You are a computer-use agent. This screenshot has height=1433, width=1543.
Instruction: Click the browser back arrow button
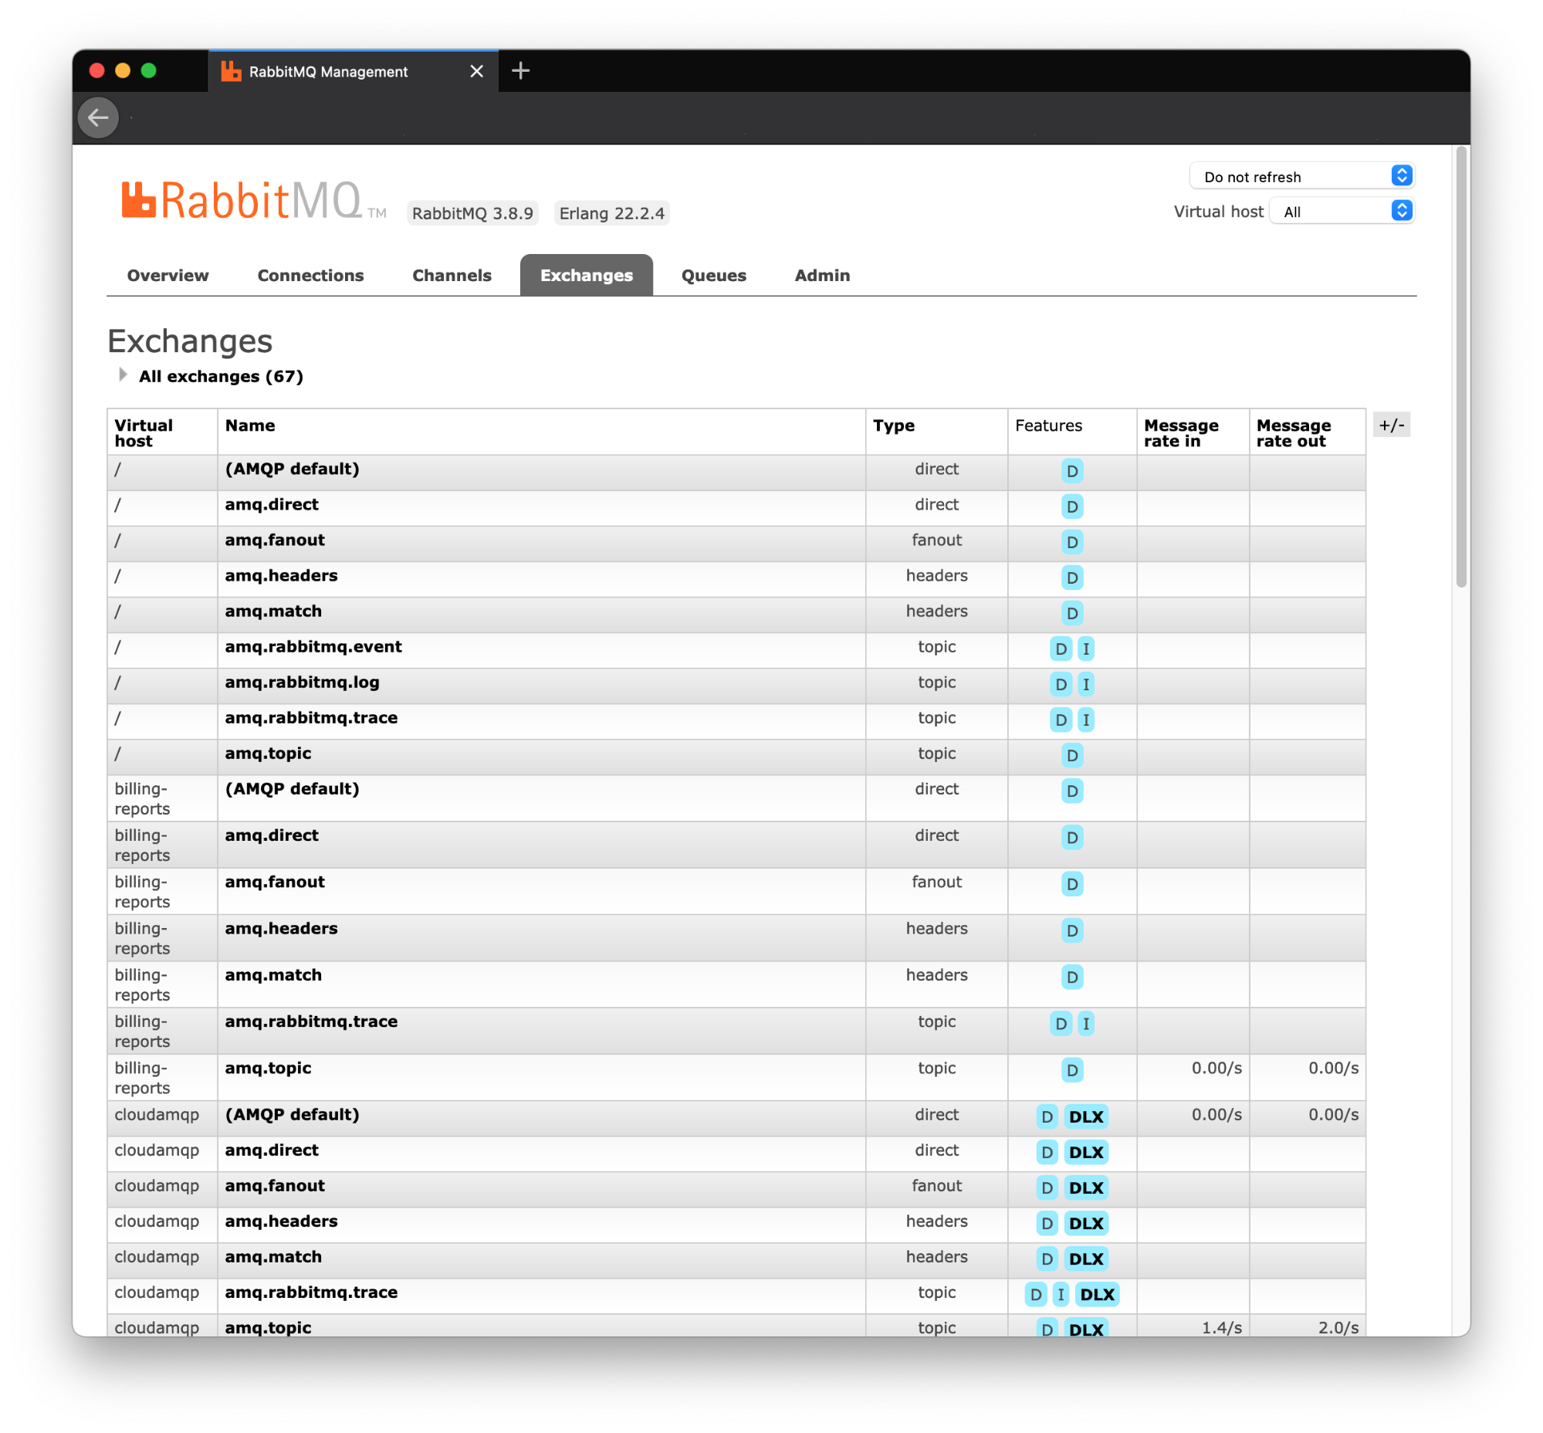pyautogui.click(x=99, y=118)
